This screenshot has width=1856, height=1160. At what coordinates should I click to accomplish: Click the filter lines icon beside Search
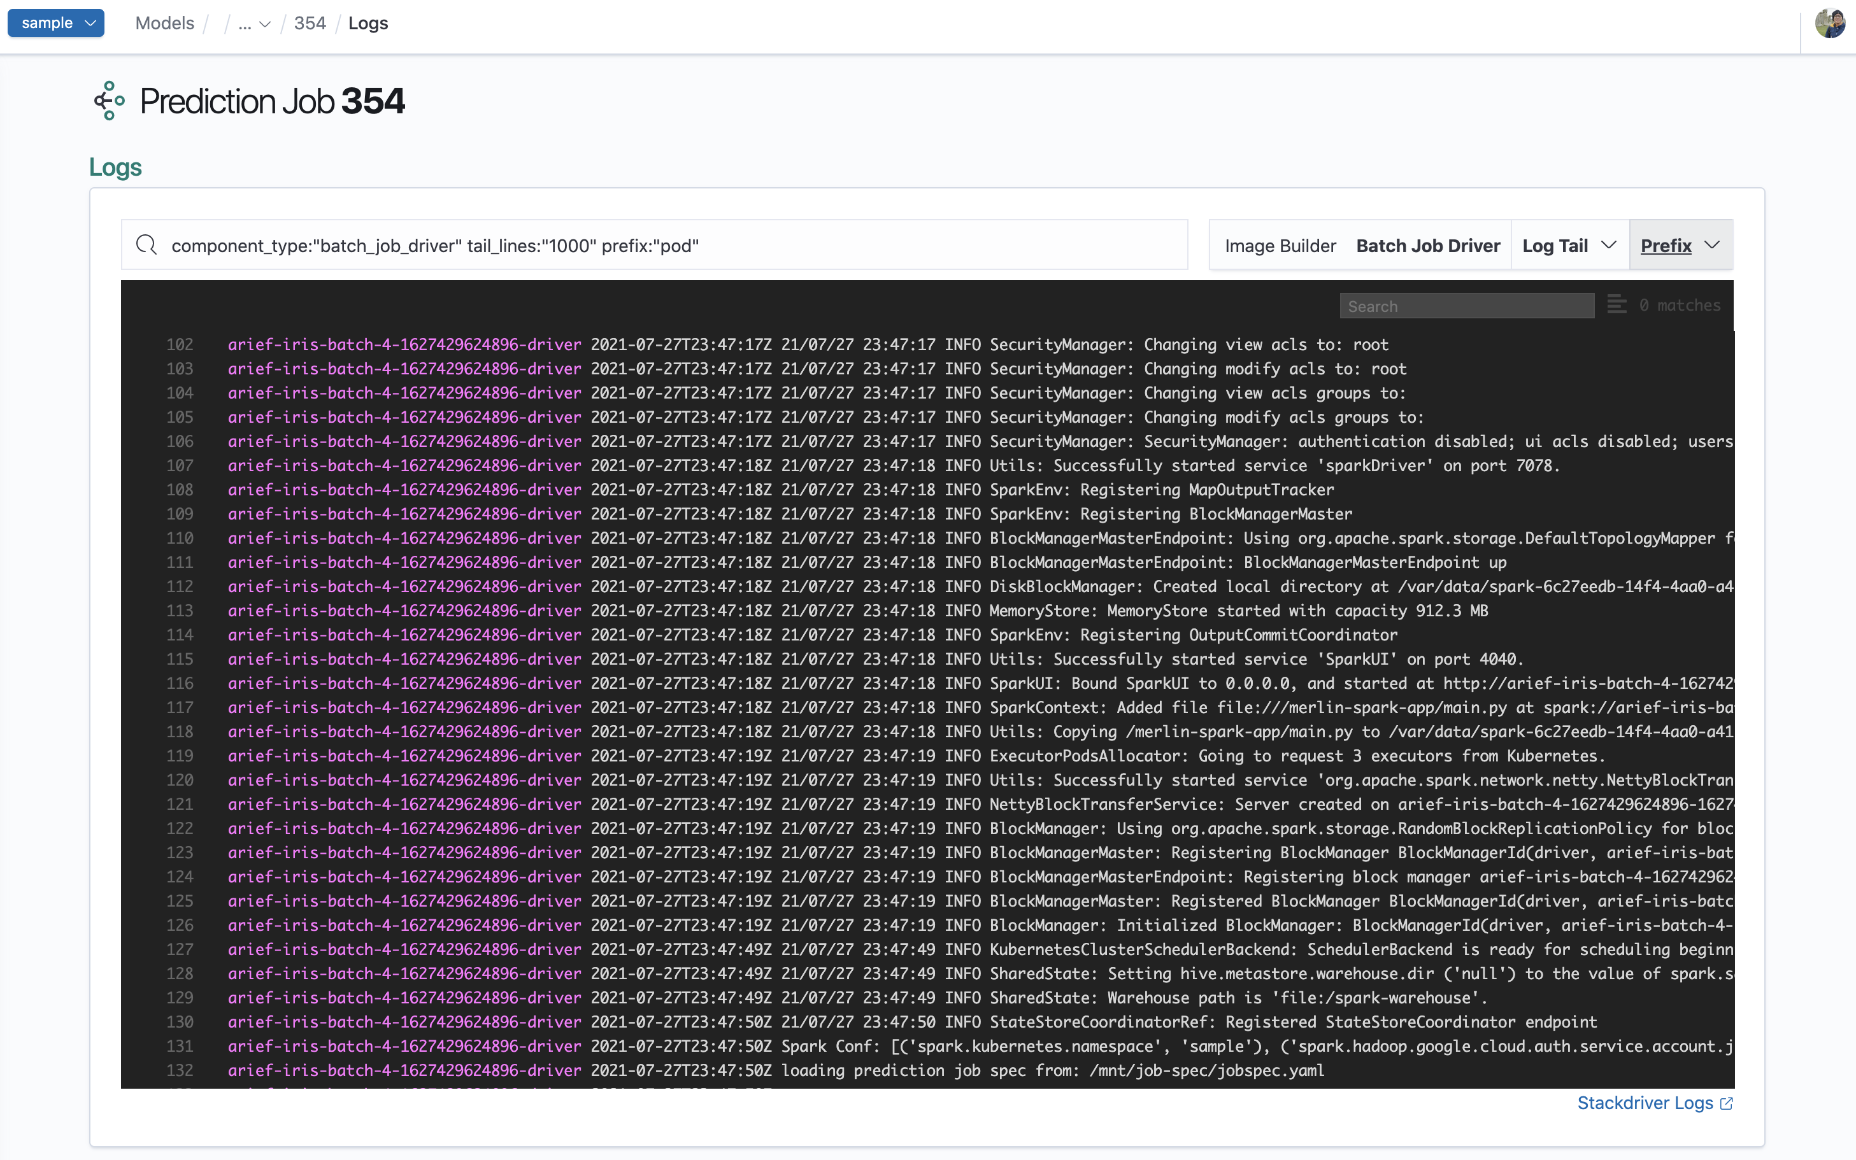click(1616, 306)
